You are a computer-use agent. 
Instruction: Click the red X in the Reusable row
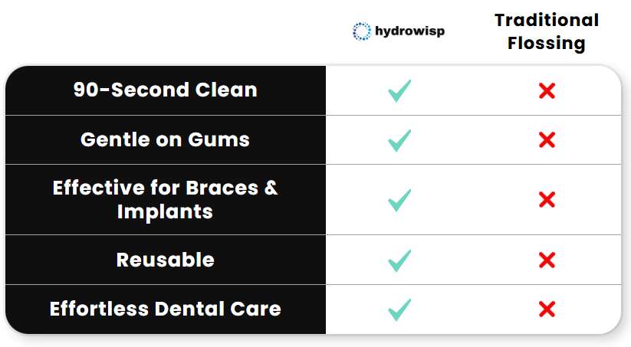click(x=547, y=260)
